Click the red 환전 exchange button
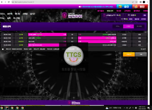The width and height of the screenshot is (152, 110). point(140,7)
